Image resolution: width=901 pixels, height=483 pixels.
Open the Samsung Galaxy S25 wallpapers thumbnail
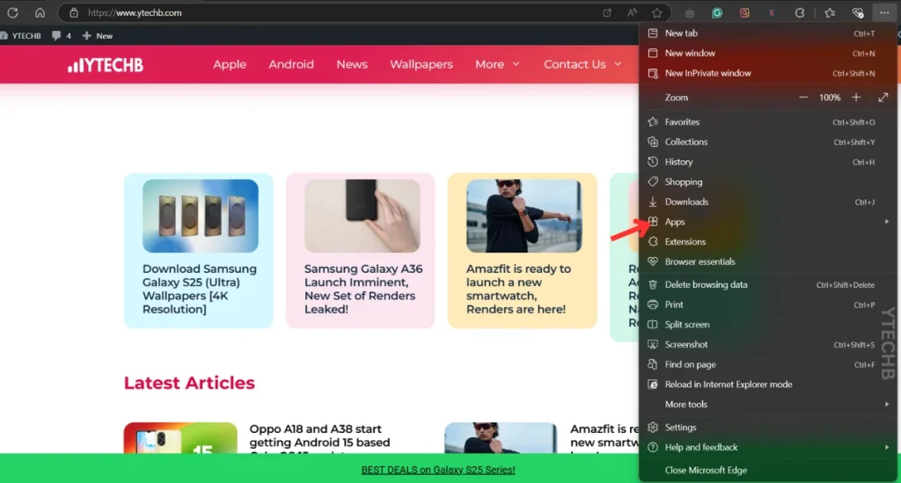(x=201, y=216)
